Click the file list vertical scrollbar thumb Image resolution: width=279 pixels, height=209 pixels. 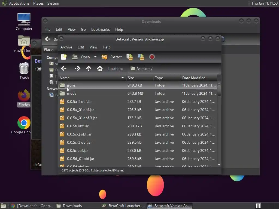219,90
